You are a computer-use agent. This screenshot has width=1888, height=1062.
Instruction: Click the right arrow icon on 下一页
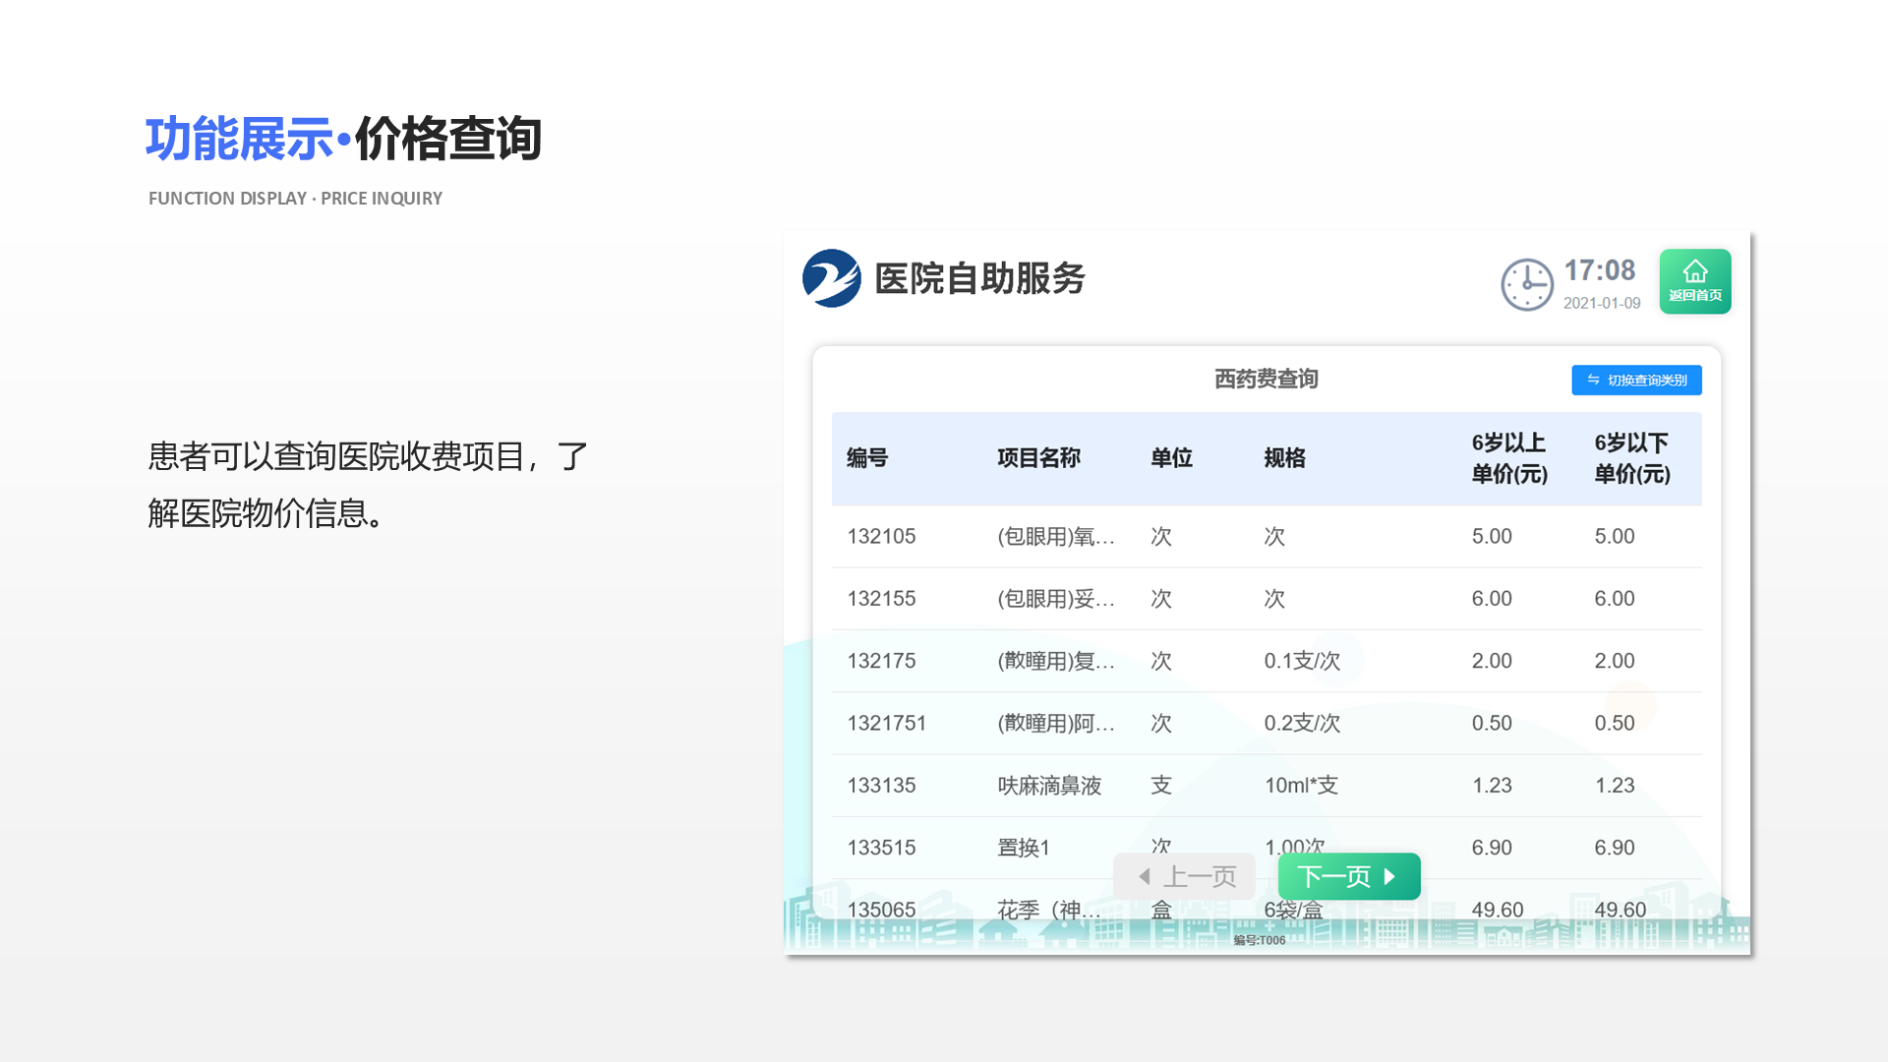pos(1389,876)
